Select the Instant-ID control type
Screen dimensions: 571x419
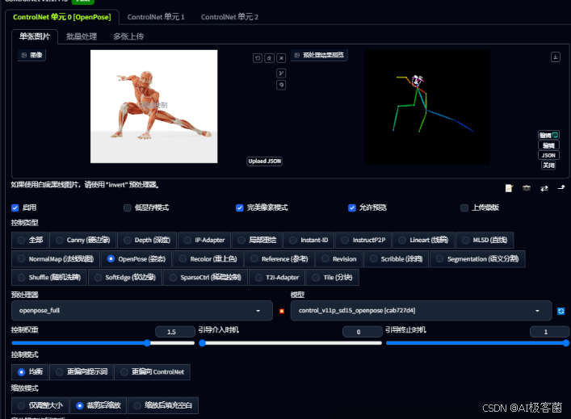pyautogui.click(x=309, y=240)
